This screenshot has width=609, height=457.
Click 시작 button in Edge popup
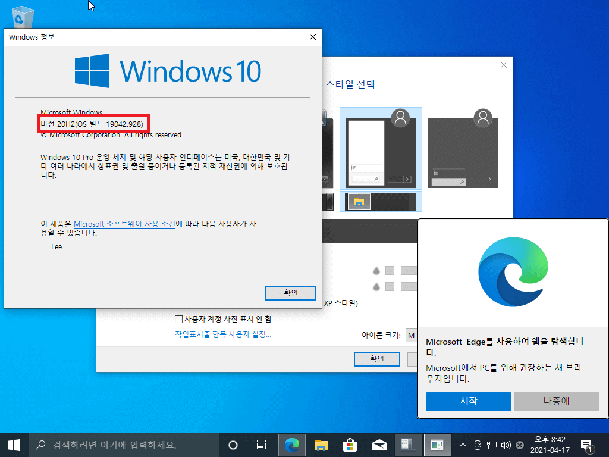pos(469,401)
